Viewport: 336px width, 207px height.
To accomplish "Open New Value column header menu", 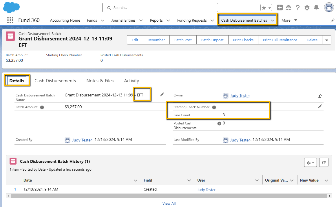I will pos(326,180).
